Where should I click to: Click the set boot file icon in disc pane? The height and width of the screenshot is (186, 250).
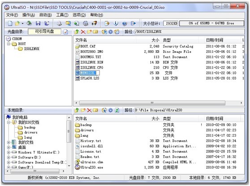tap(117, 32)
